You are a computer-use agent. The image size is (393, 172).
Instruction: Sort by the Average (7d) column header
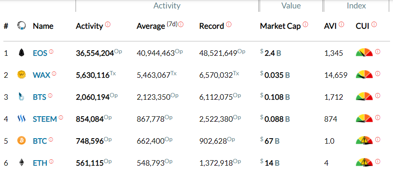pos(157,26)
